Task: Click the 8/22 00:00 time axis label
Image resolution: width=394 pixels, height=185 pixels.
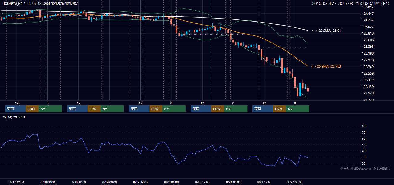Action: (x=295, y=182)
